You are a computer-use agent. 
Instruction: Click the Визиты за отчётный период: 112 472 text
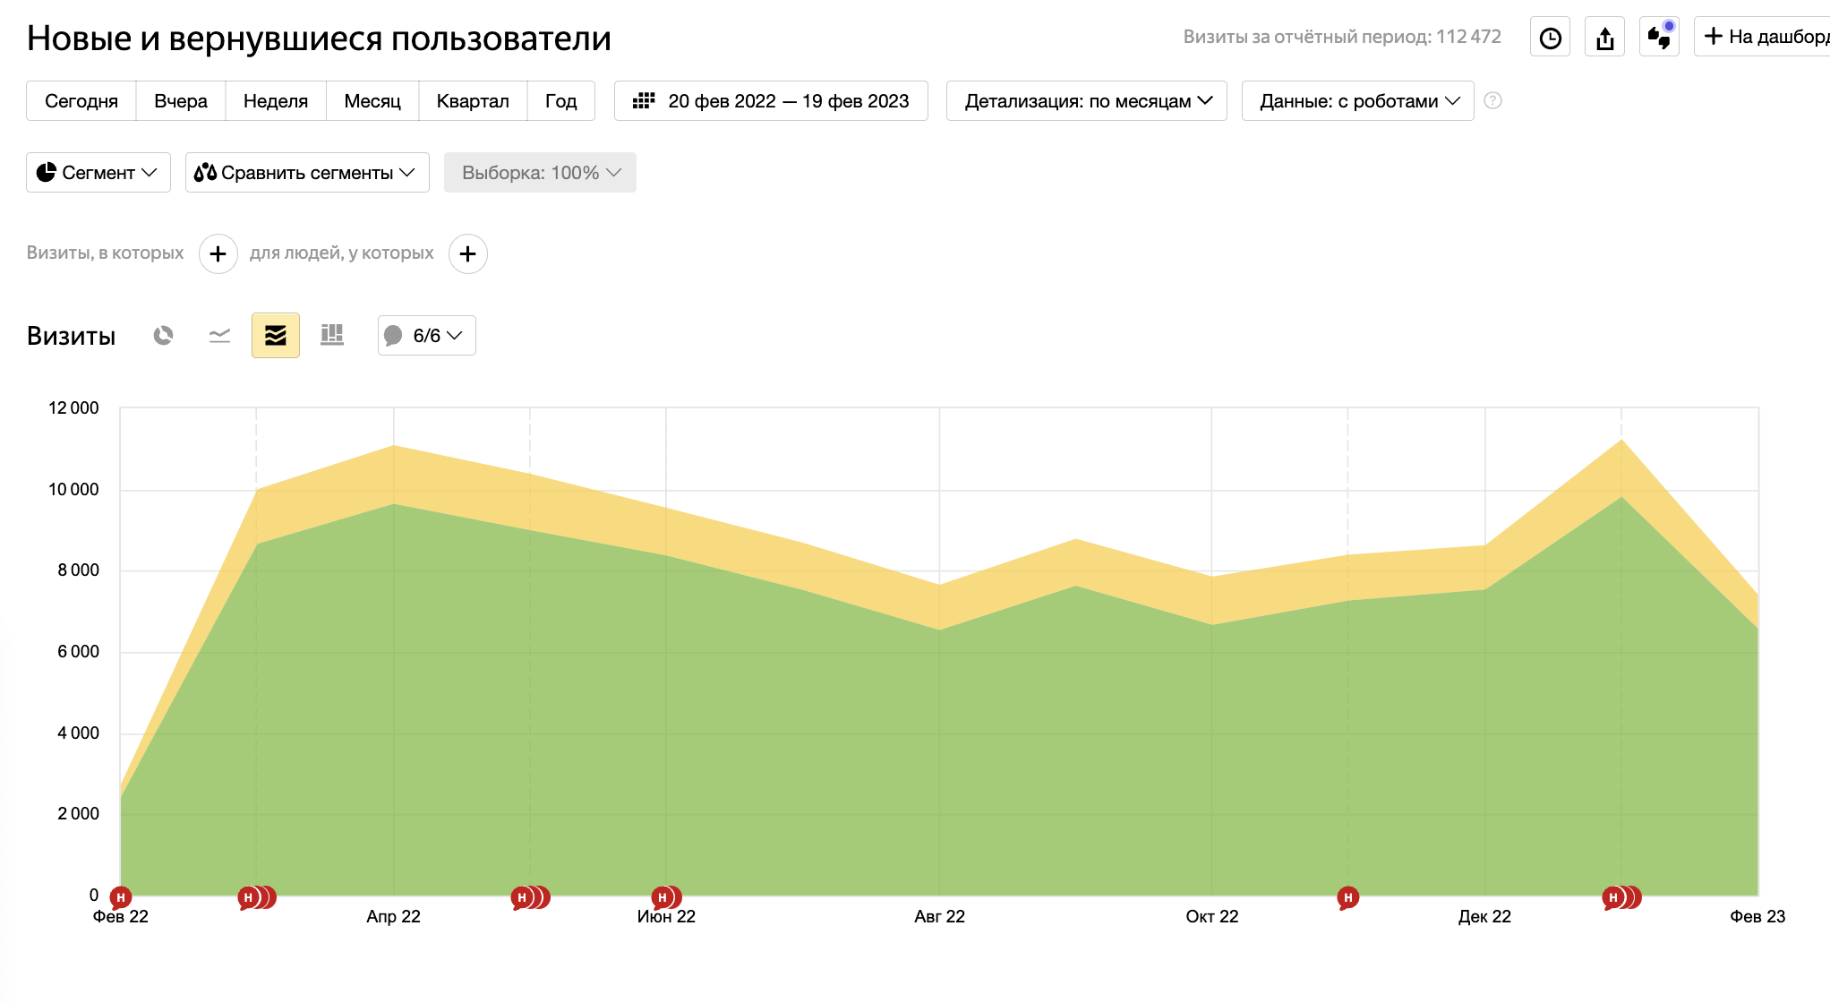click(x=1342, y=37)
